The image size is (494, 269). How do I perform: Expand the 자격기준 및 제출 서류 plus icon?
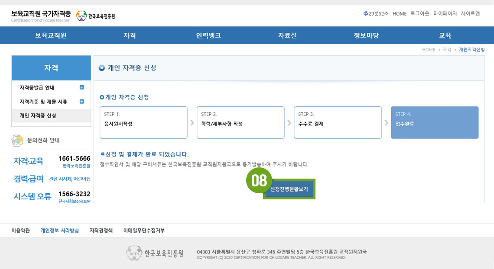tap(82, 102)
